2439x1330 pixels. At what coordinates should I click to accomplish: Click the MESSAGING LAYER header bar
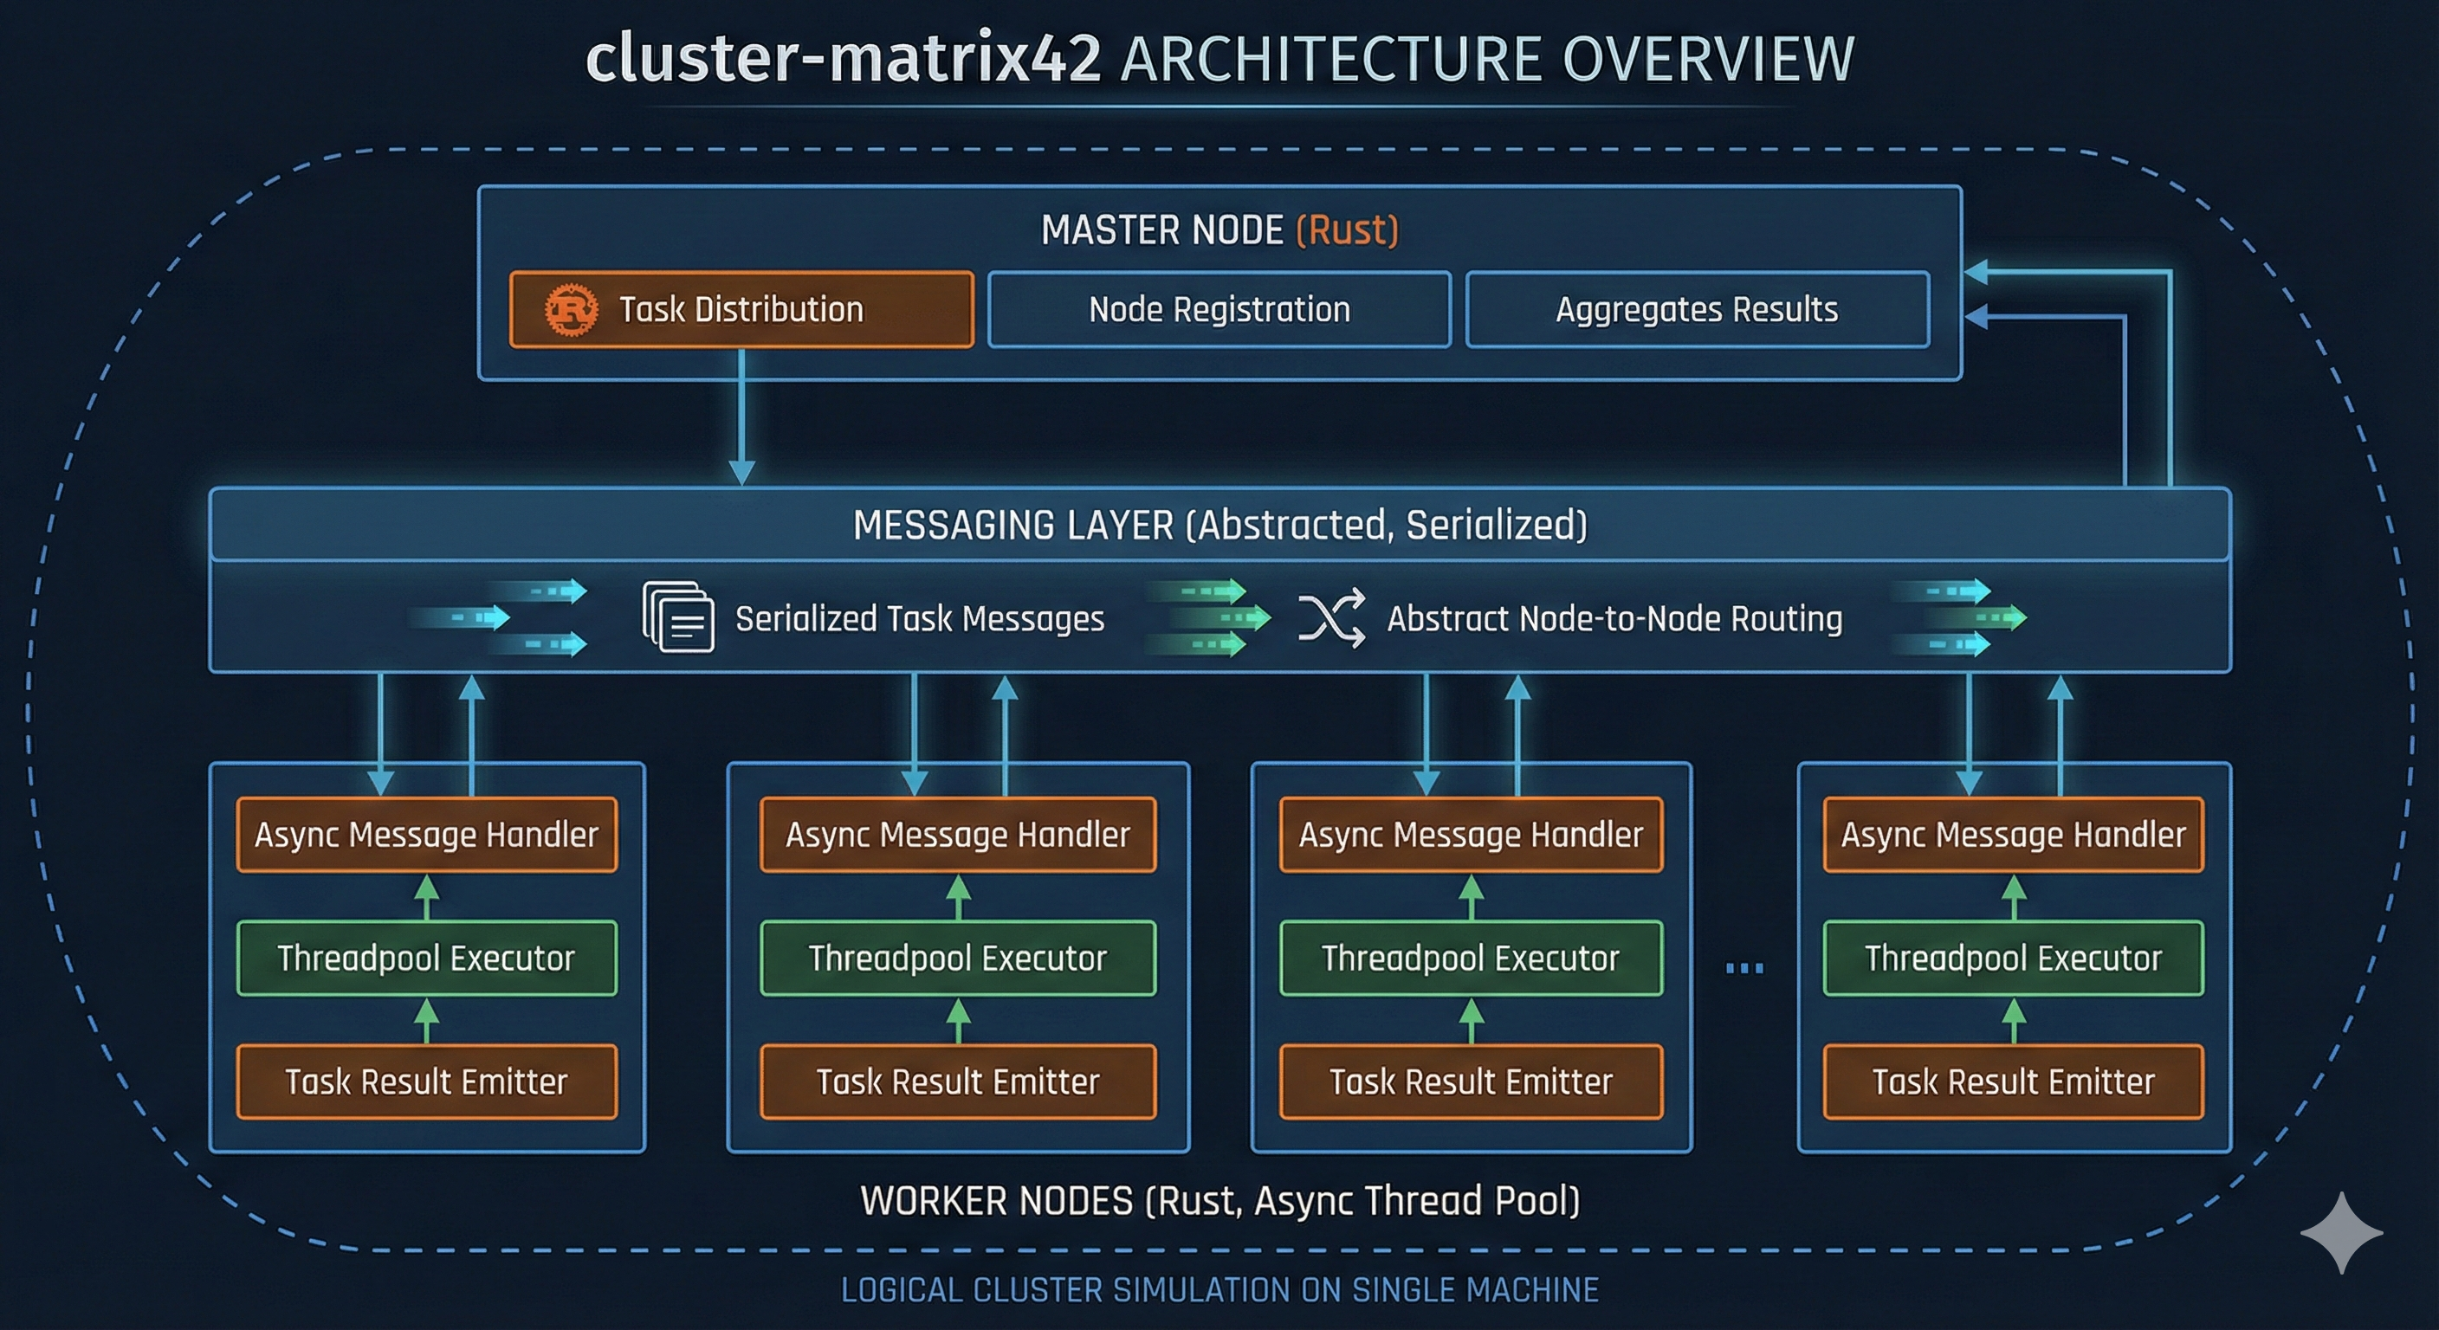coord(1219,525)
